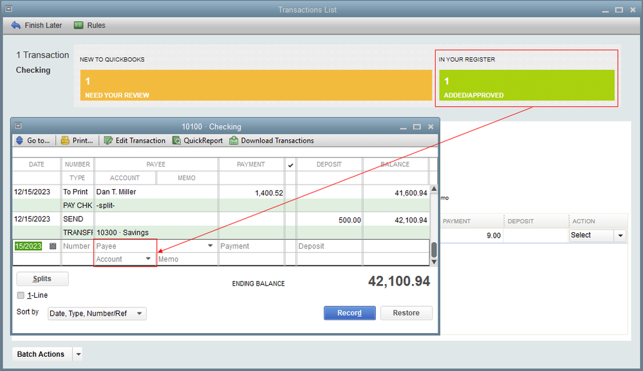
Task: Click the cleared checkmark column header
Action: click(x=290, y=165)
